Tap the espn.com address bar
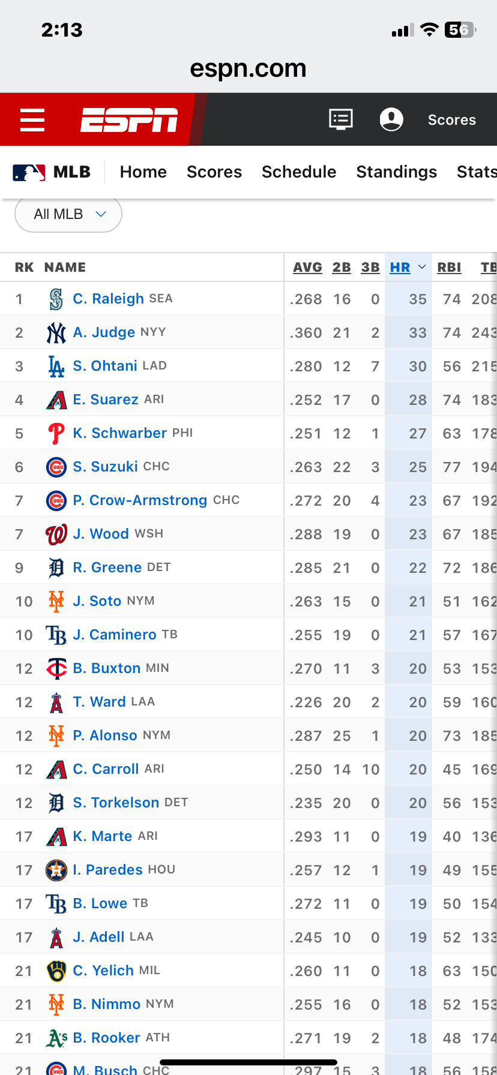 pyautogui.click(x=248, y=68)
